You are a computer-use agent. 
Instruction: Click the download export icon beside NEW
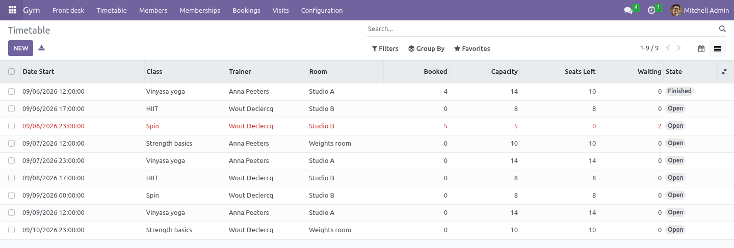[42, 48]
